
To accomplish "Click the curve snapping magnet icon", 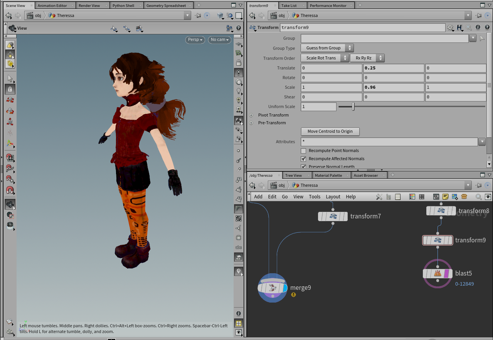I will click(10, 169).
